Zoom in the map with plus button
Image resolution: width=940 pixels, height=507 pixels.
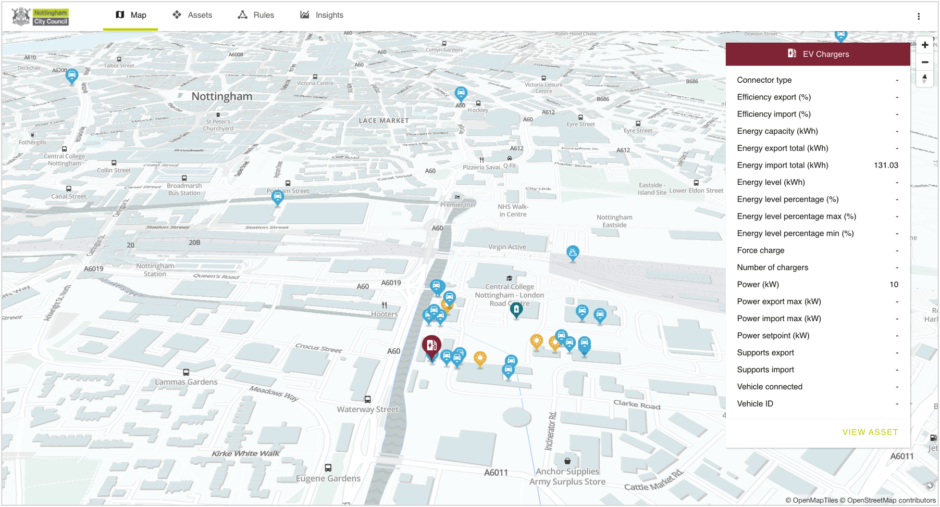[925, 45]
